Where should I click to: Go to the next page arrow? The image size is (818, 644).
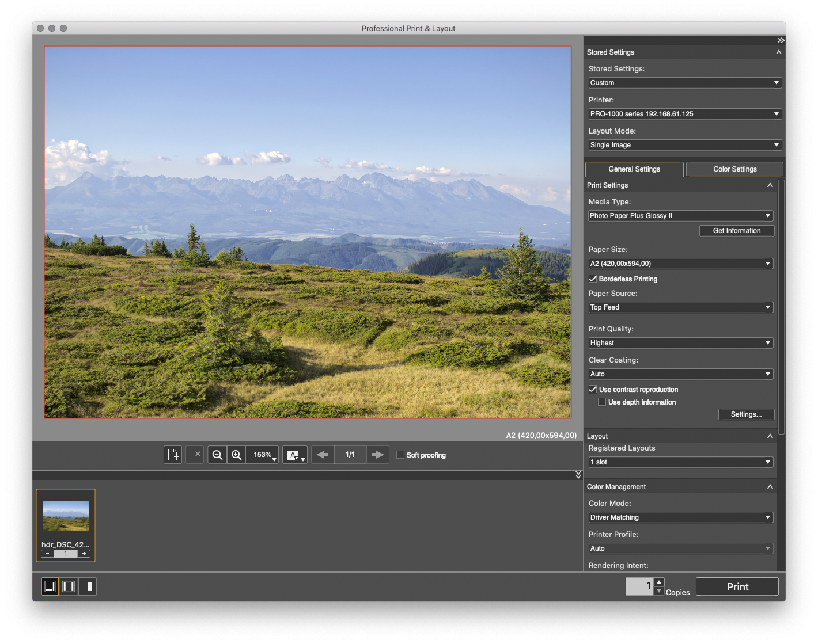click(377, 455)
